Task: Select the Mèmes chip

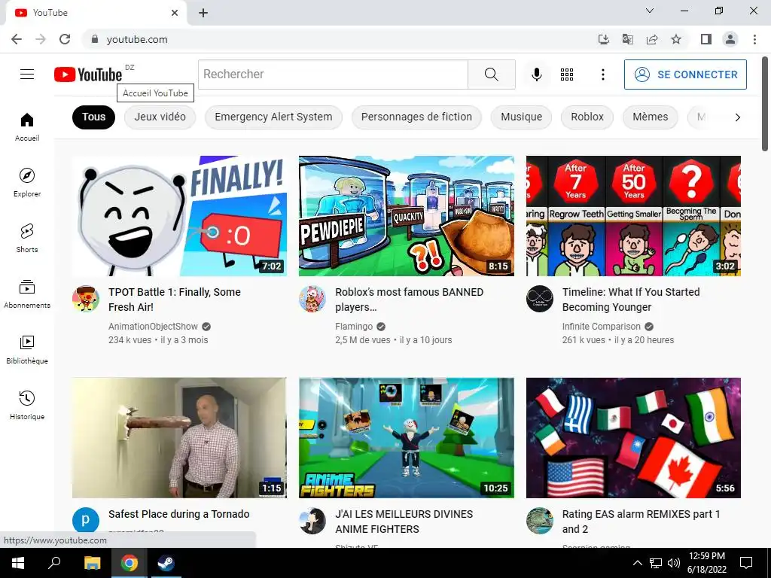Action: click(x=650, y=117)
